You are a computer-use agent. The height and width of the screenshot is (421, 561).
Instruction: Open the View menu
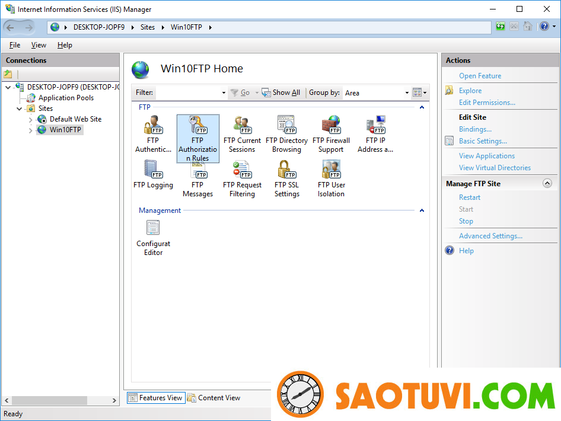39,45
